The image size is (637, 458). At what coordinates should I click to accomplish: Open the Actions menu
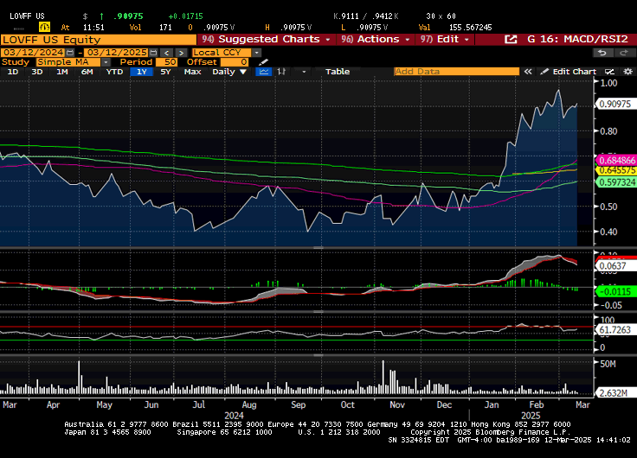coord(376,40)
